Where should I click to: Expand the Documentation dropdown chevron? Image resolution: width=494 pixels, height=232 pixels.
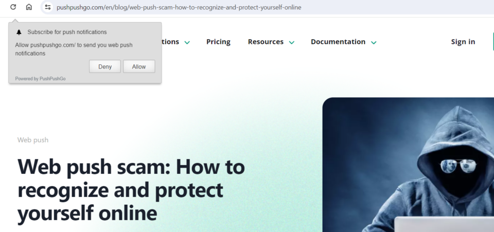coord(374,42)
